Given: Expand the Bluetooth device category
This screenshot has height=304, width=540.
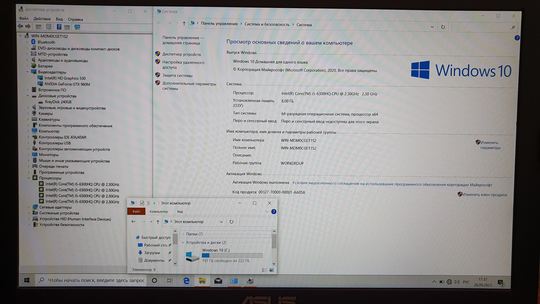Looking at the screenshot, I should click(x=27, y=42).
